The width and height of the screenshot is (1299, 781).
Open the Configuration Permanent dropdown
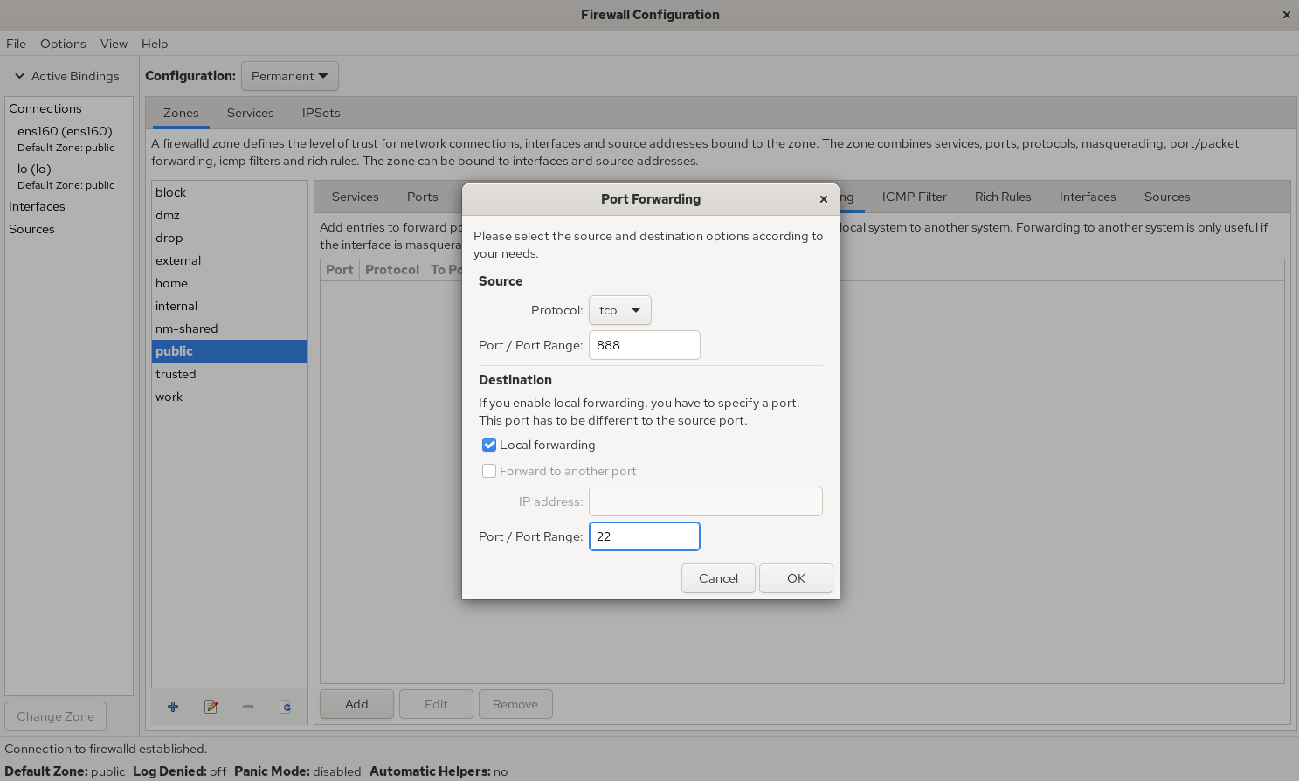pos(289,76)
